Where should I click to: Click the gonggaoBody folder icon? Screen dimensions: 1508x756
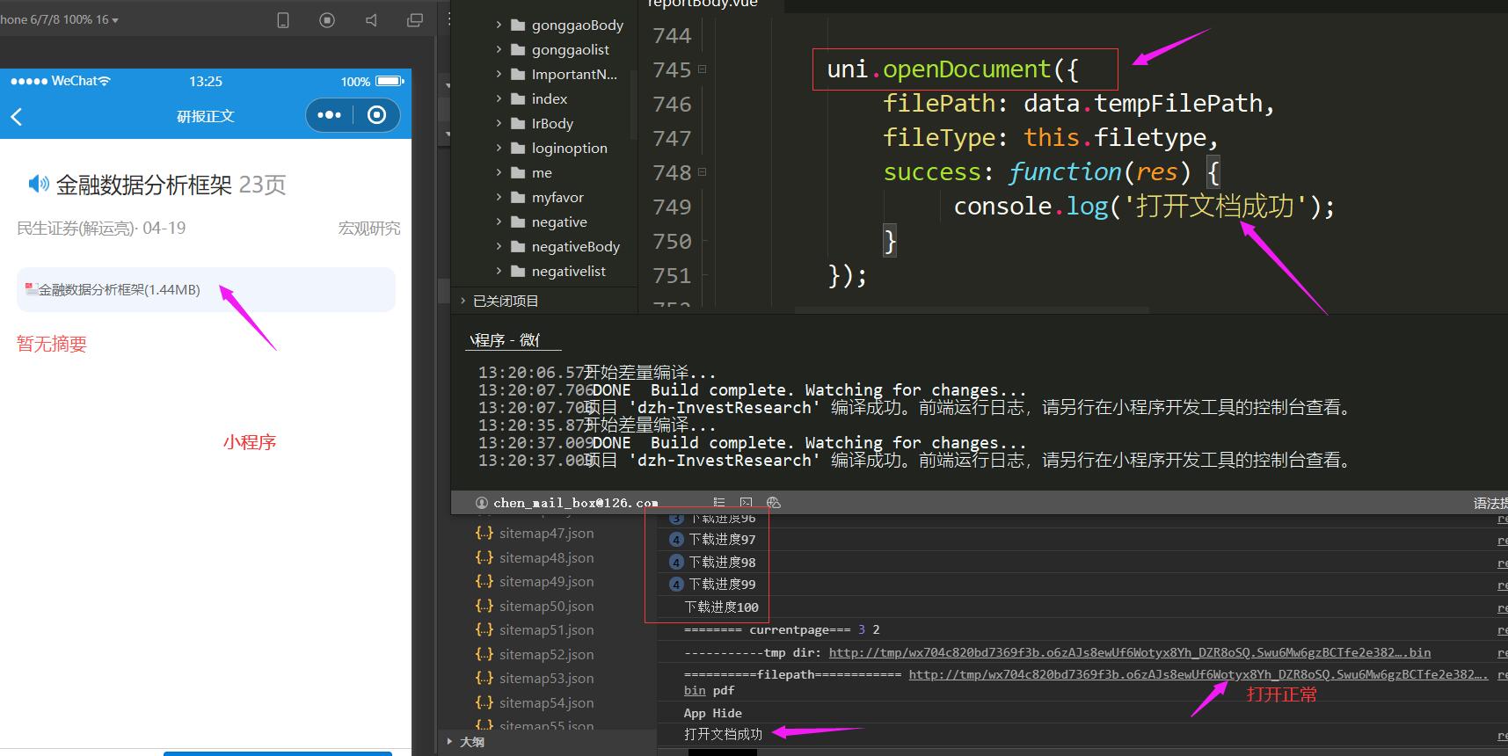point(518,25)
